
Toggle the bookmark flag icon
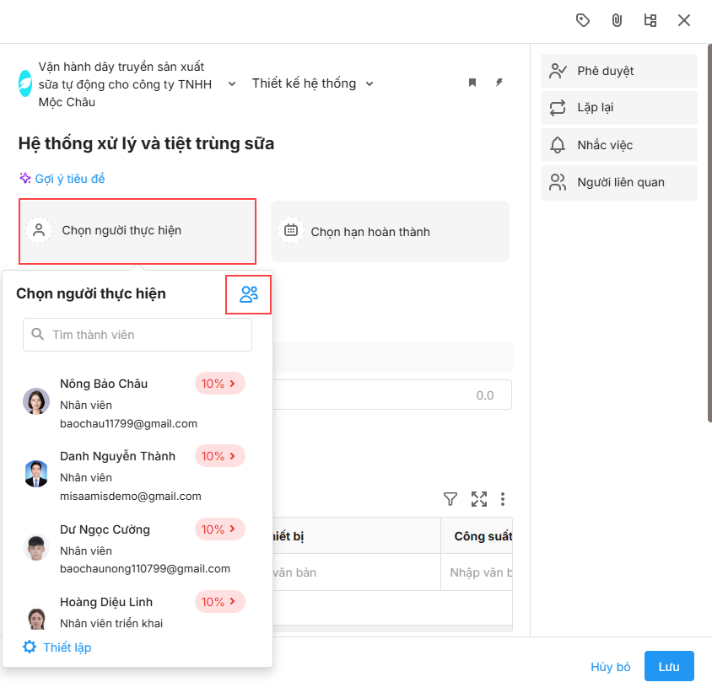click(472, 83)
